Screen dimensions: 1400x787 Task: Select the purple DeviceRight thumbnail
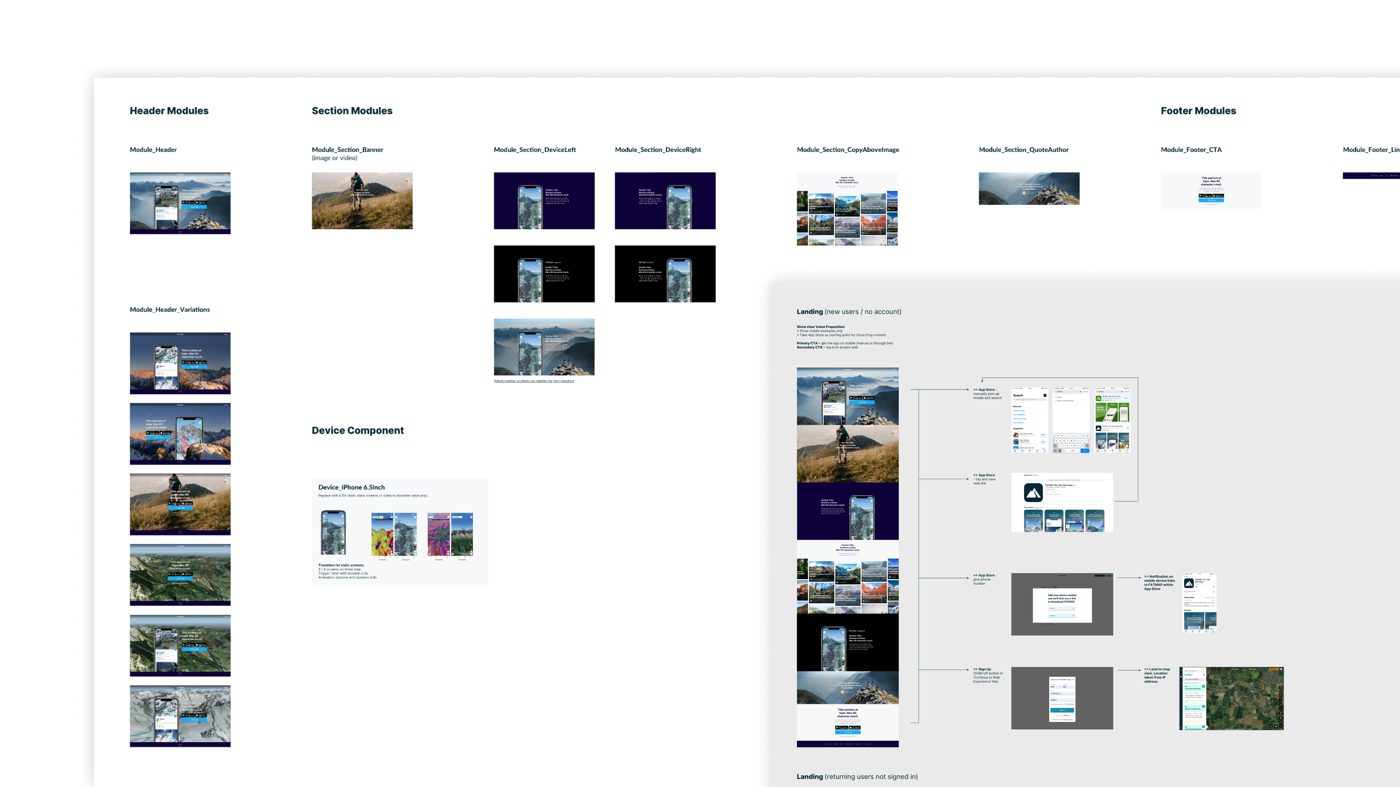[665, 201]
